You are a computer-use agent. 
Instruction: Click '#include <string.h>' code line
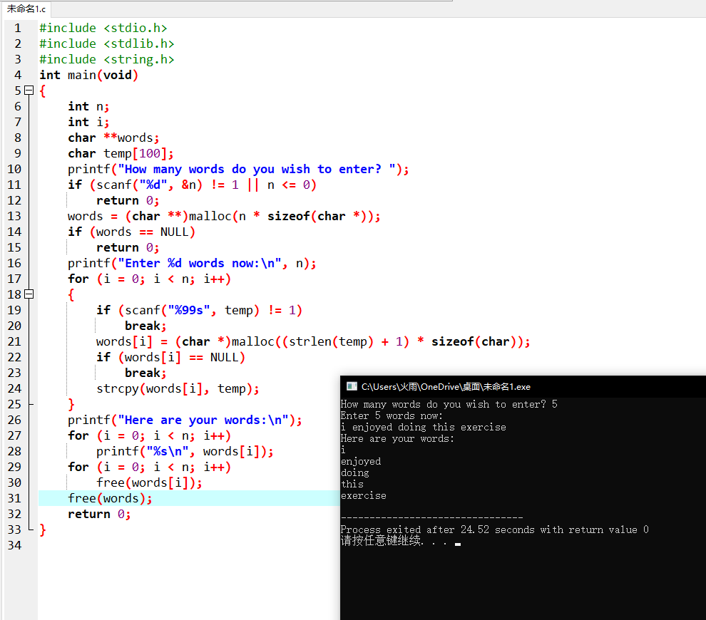[x=107, y=59]
